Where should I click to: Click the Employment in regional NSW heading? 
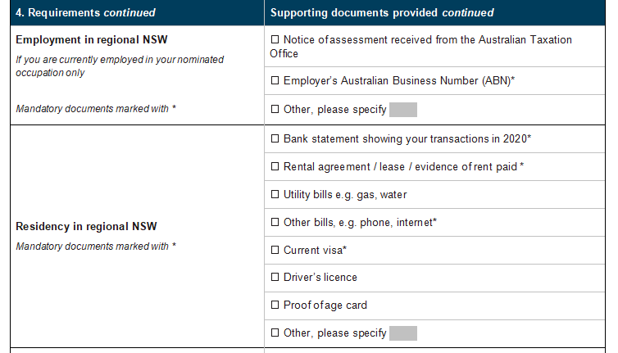pyautogui.click(x=92, y=40)
